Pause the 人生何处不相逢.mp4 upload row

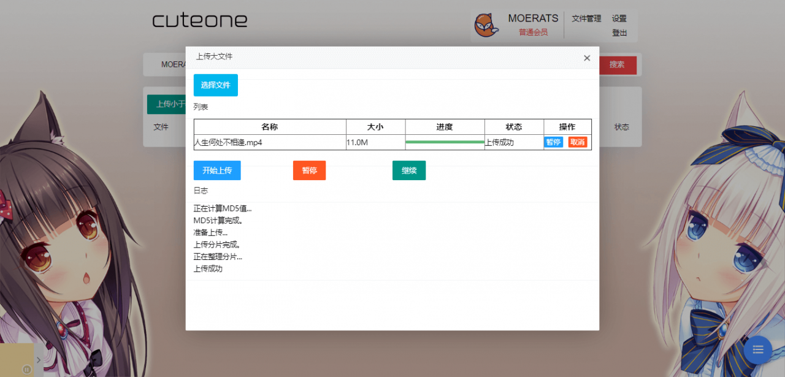coord(553,142)
